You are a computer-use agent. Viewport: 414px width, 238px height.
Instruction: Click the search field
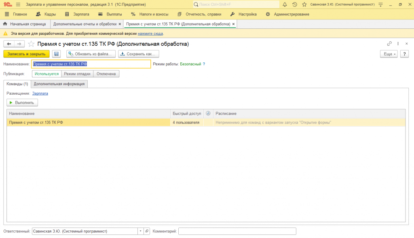pyautogui.click(x=236, y=4)
